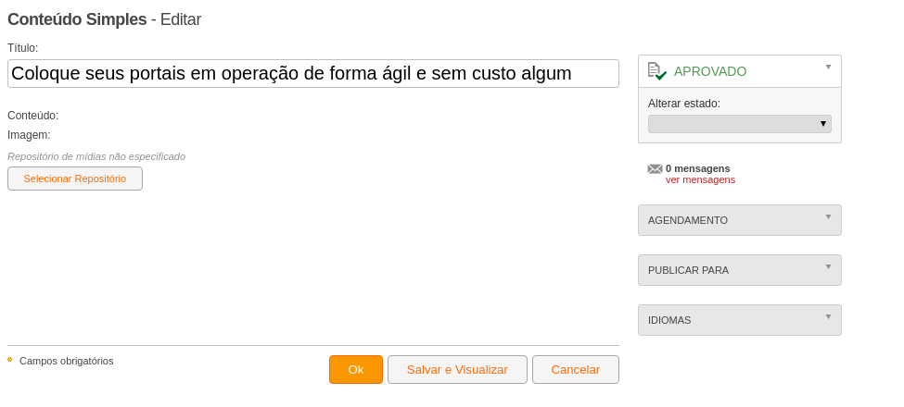The width and height of the screenshot is (904, 407).
Task: Click the IDIOMAS section title
Action: click(669, 320)
